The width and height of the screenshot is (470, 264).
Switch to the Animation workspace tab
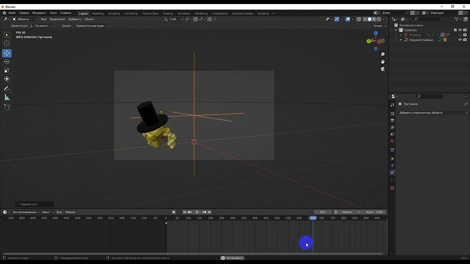click(184, 14)
